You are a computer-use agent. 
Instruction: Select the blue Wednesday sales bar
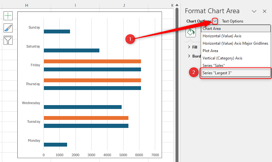coord(83,107)
